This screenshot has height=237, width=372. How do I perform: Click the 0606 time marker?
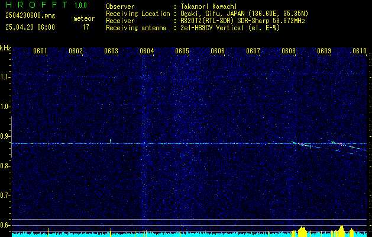218,51
